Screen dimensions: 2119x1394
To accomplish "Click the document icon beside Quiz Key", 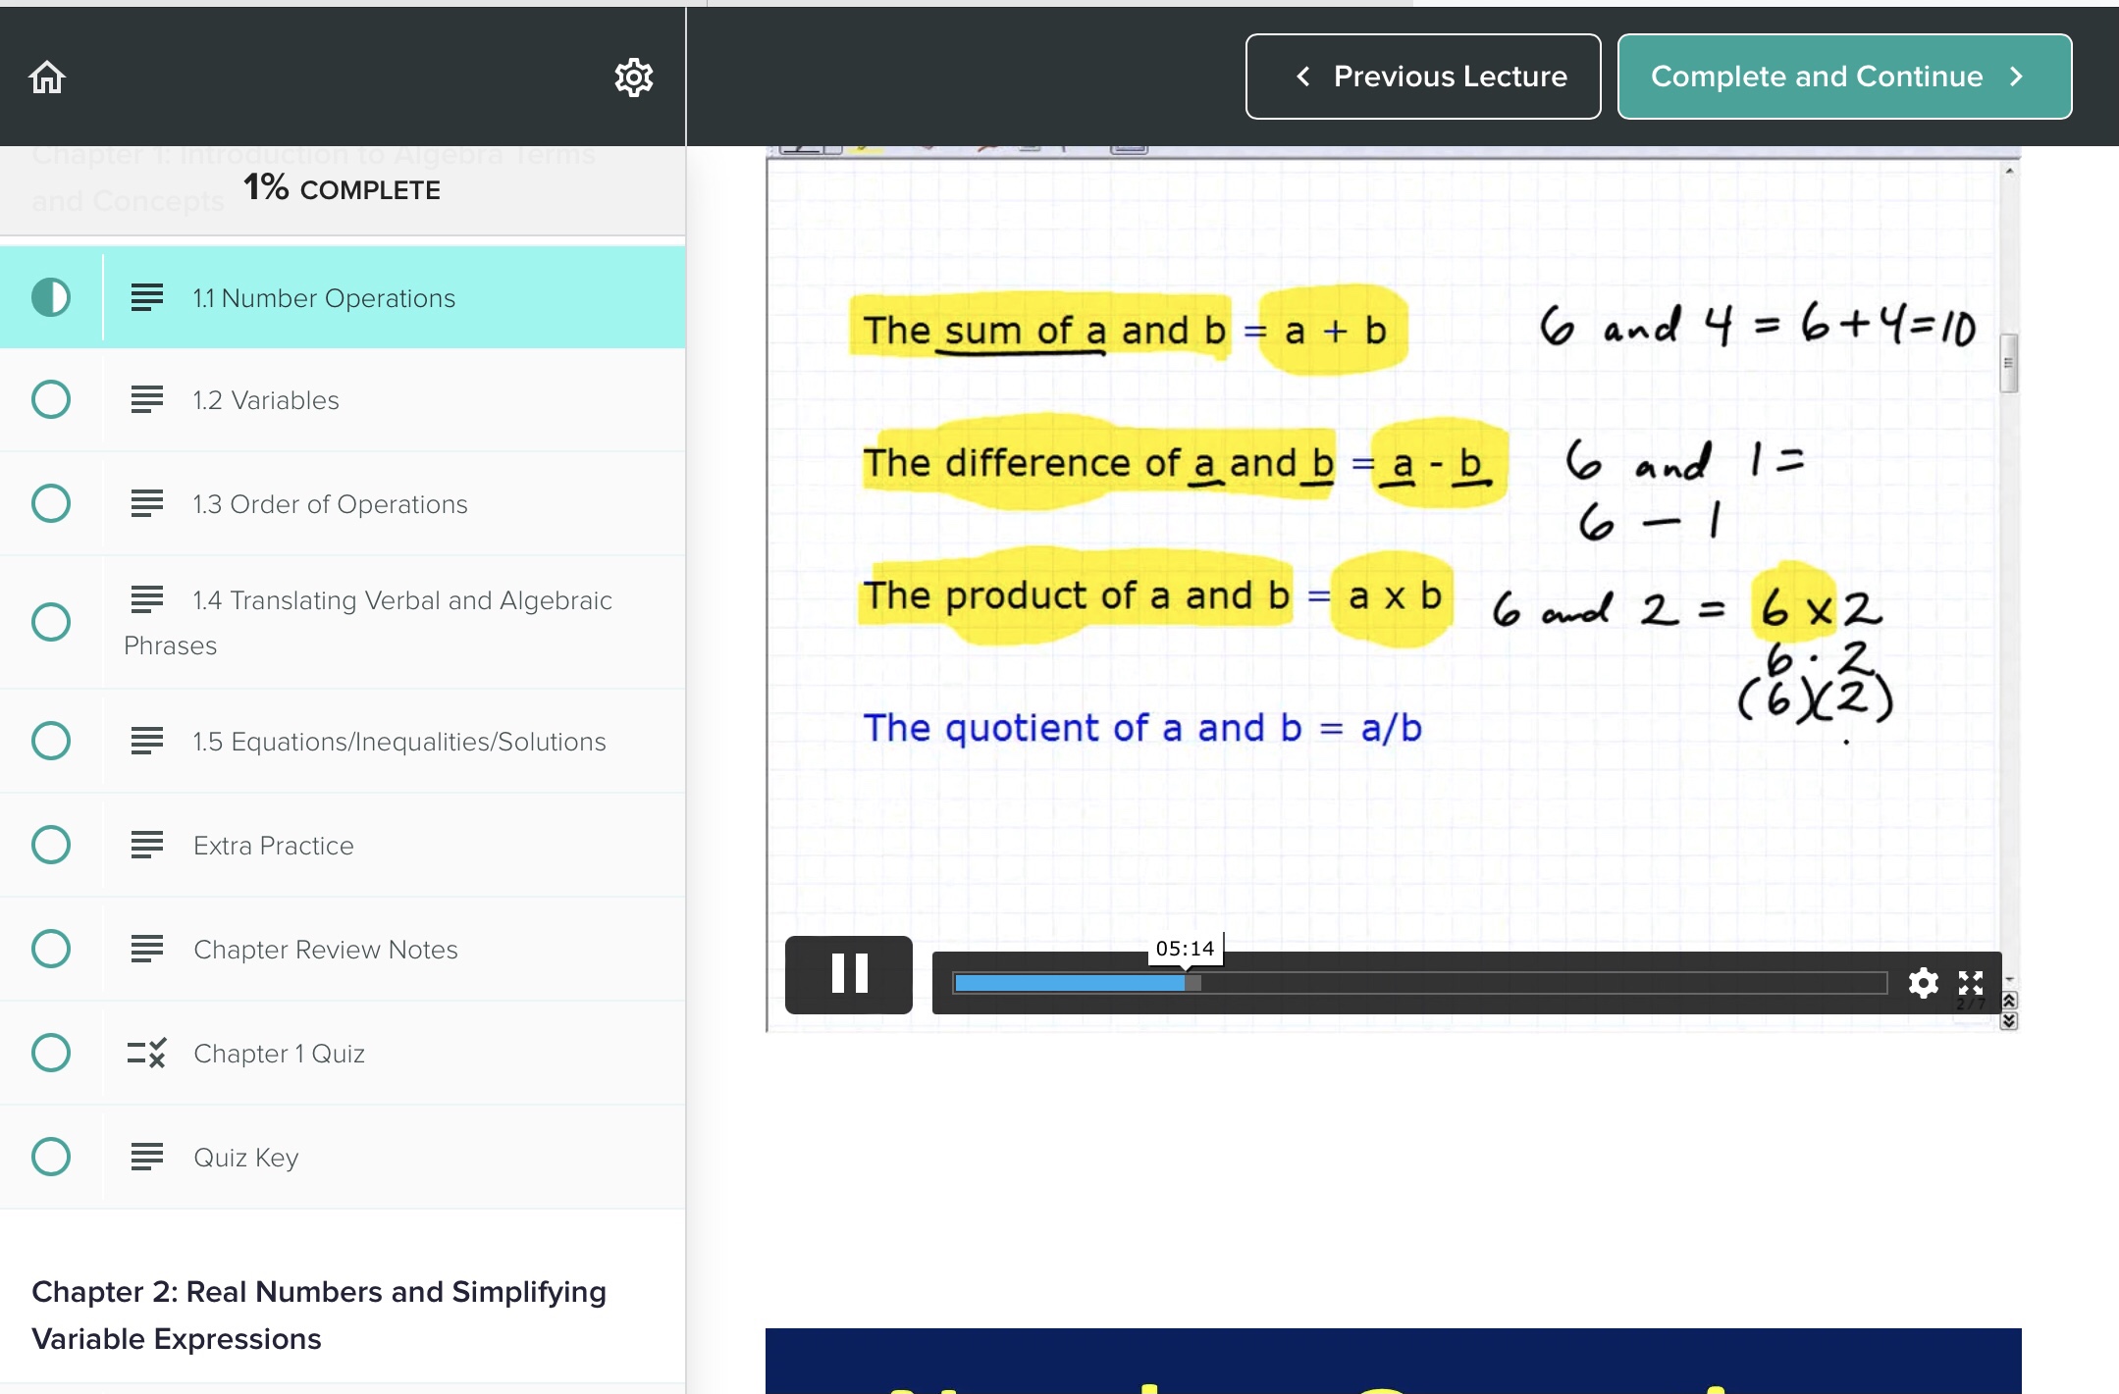I will click(147, 1157).
